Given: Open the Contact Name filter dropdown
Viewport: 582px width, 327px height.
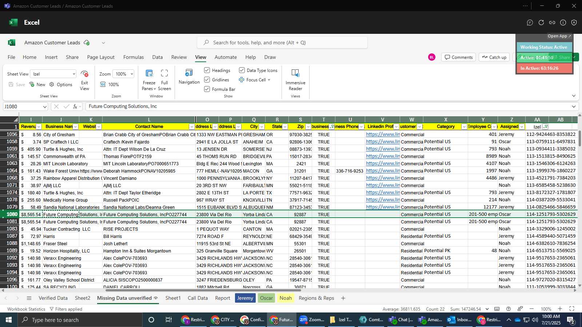Looking at the screenshot, I should tap(192, 127).
